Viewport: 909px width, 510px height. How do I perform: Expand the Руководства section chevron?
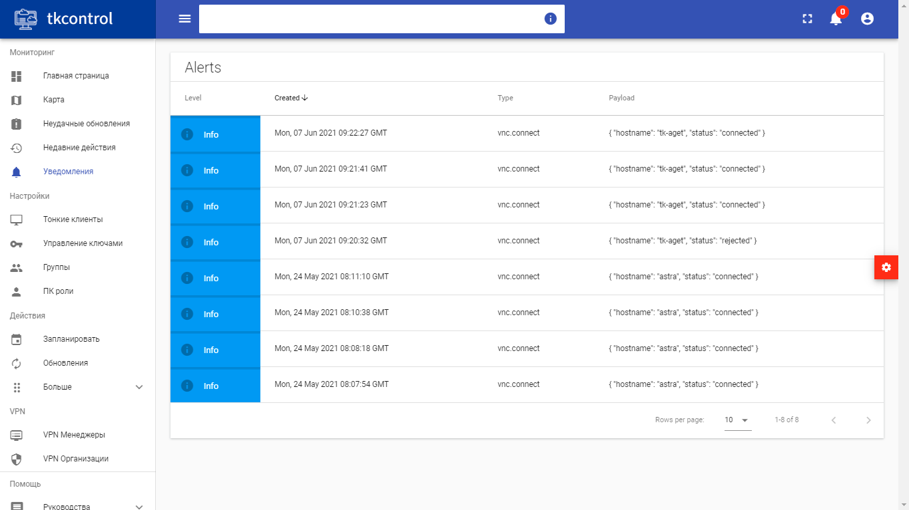point(139,506)
